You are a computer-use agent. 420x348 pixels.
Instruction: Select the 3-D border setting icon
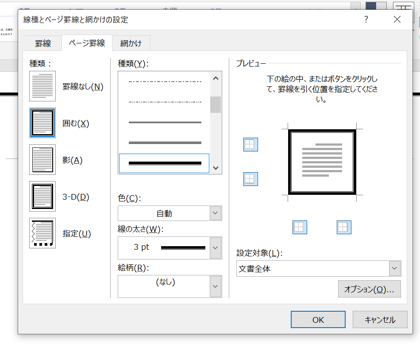pyautogui.click(x=42, y=197)
